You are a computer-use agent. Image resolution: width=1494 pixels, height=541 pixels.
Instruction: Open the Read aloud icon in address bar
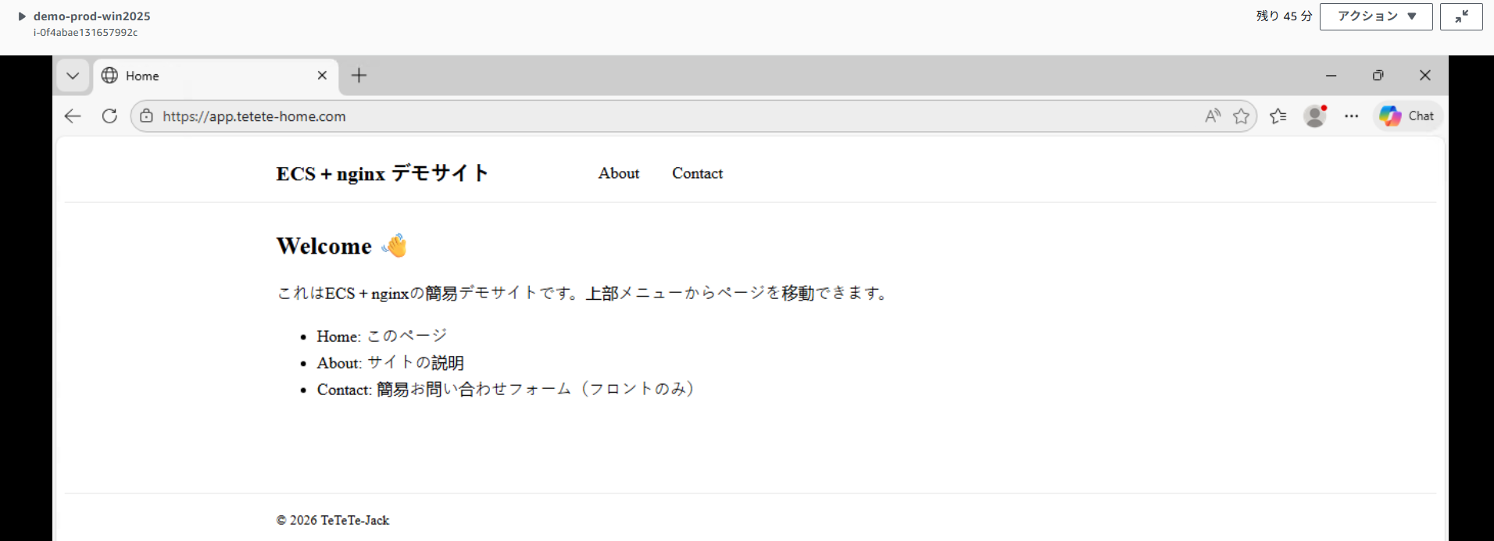[x=1212, y=116]
